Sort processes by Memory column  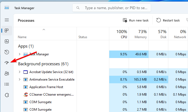coord(139,34)
